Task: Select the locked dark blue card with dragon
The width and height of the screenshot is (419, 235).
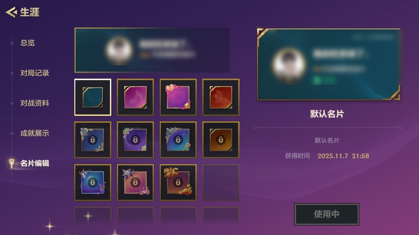Action: (x=93, y=140)
